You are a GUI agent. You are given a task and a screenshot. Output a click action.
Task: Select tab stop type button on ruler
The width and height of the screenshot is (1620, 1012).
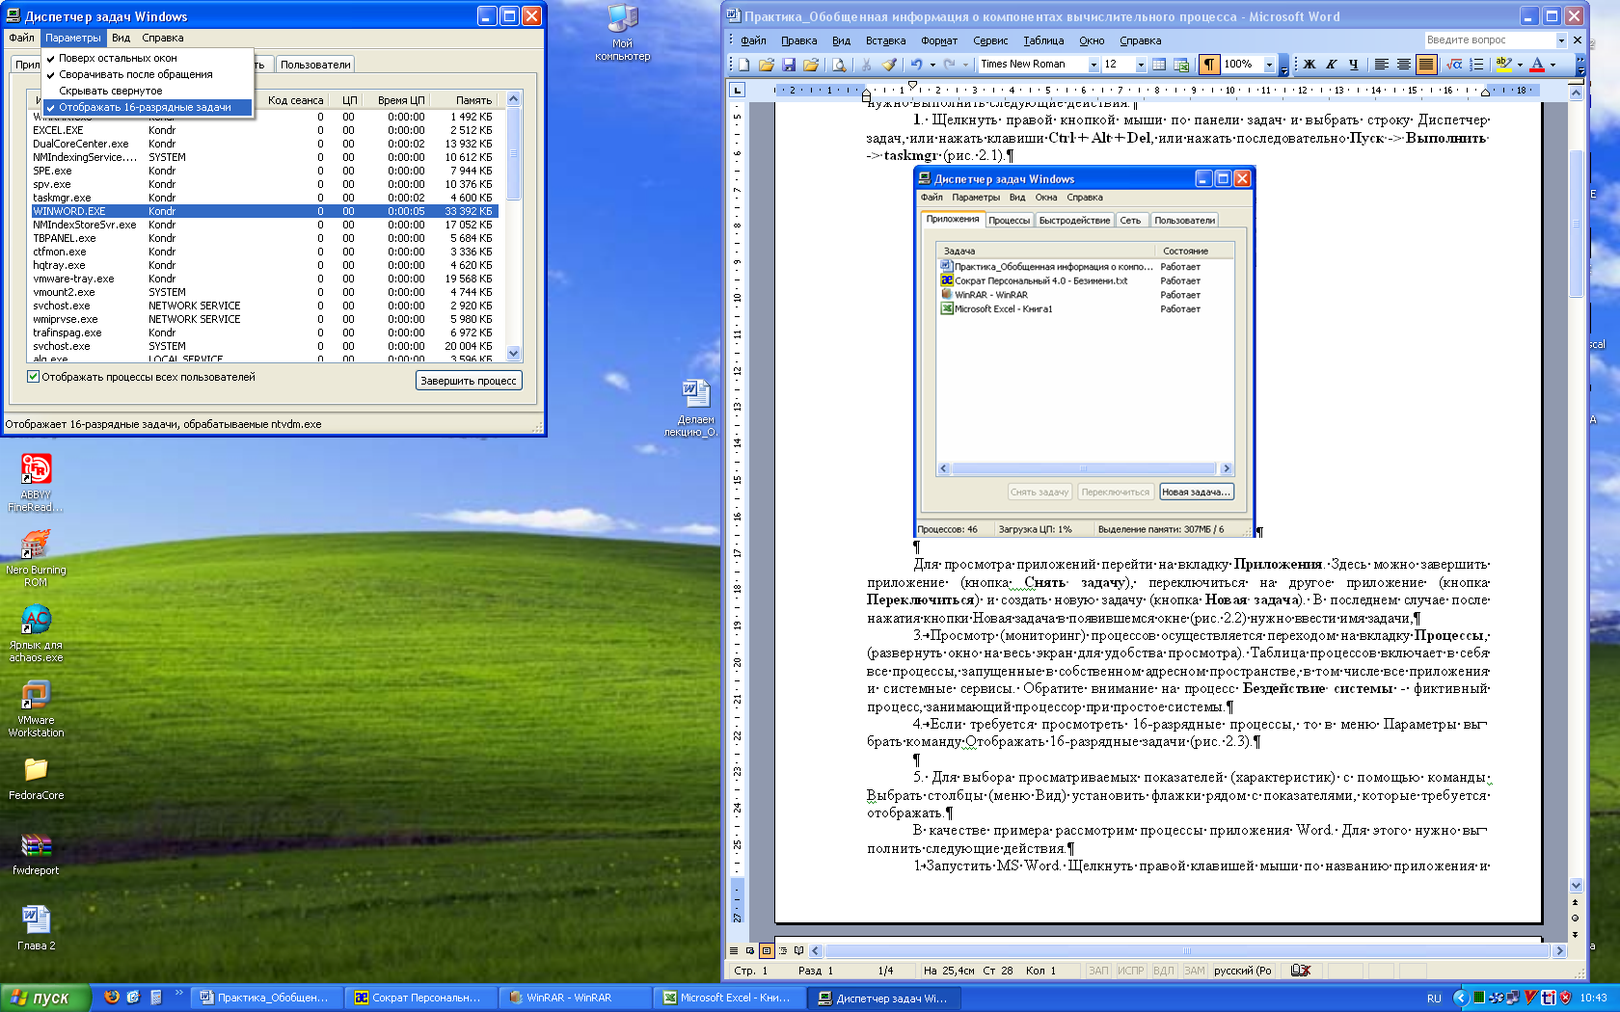point(738,90)
